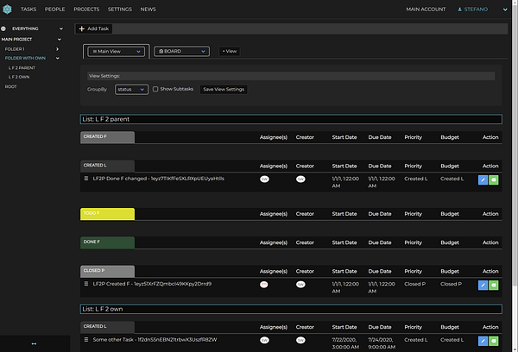Viewport: 518px width, 352px height.
Task: Open the GroupBy status dropdown
Action: (x=131, y=89)
